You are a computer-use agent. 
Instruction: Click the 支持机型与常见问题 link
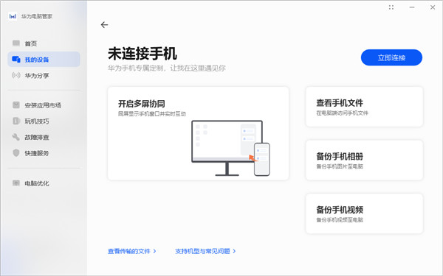click(202, 251)
